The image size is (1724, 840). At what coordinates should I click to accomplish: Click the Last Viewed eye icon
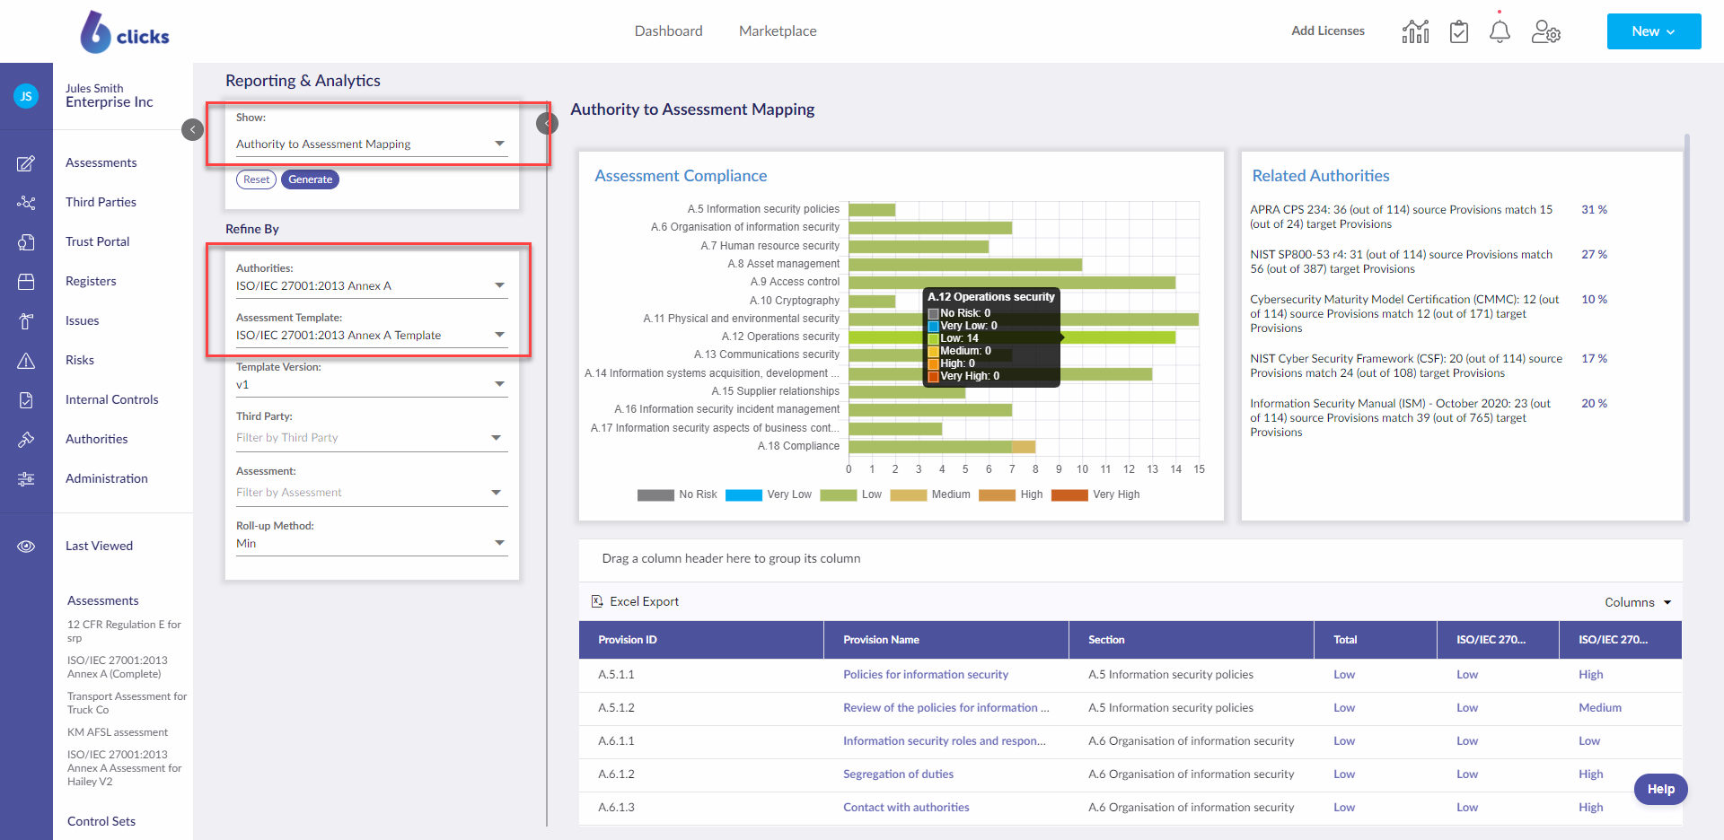point(26,547)
